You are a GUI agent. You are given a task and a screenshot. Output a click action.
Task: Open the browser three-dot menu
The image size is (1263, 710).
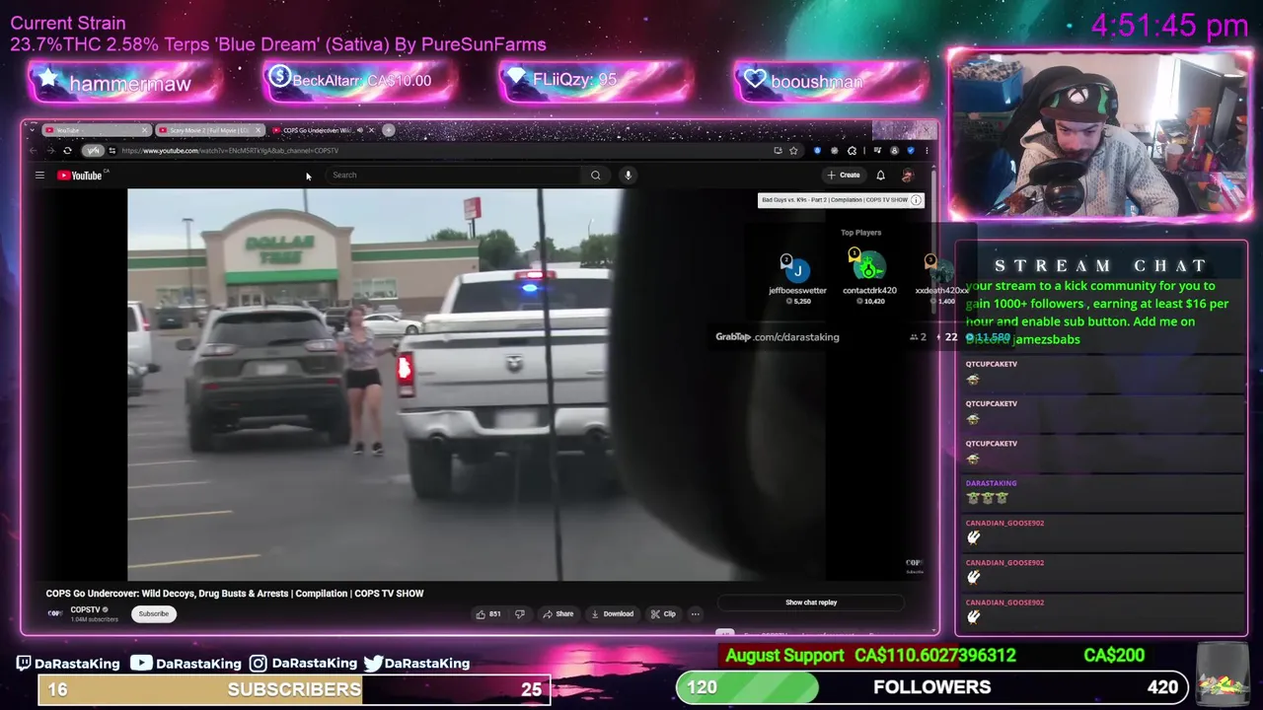coord(927,151)
